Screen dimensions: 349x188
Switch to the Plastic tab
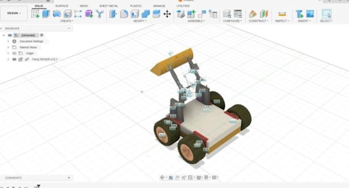click(136, 6)
